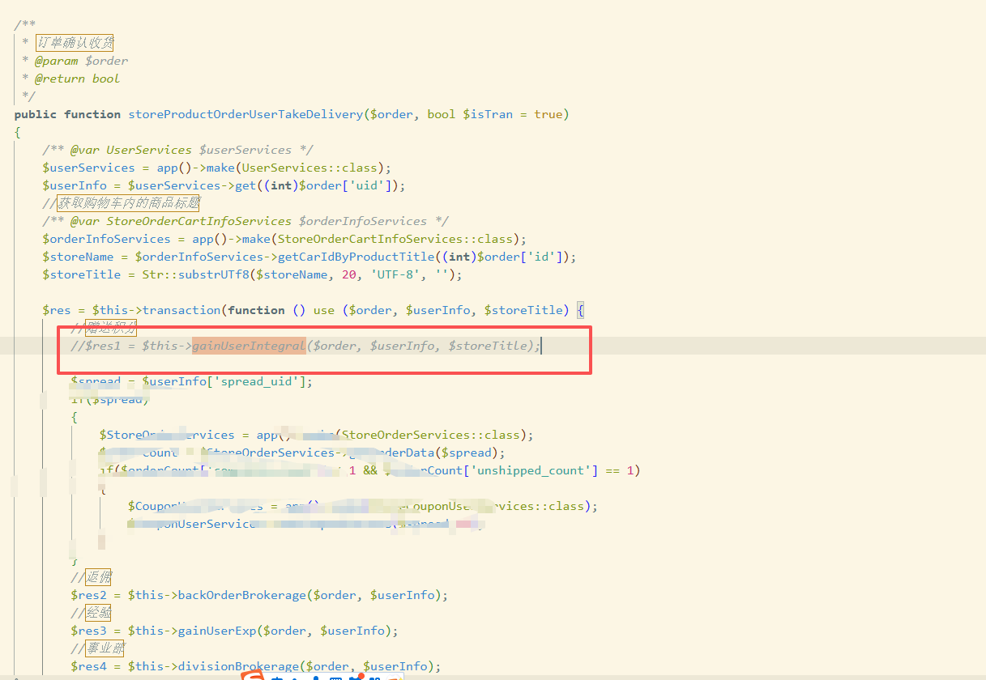Click the highlighted opening brace after use clause
Screen dimensions: 986x680
pyautogui.click(x=580, y=310)
